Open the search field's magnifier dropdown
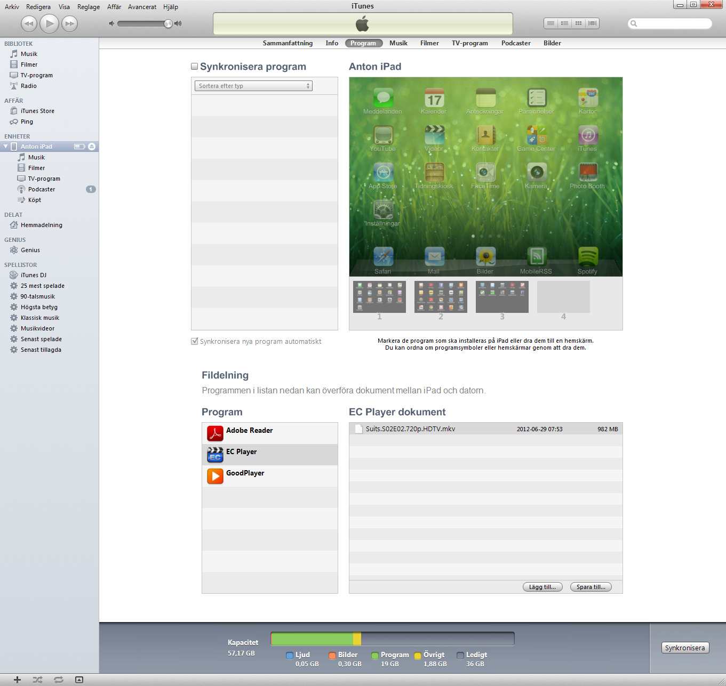 coord(634,23)
